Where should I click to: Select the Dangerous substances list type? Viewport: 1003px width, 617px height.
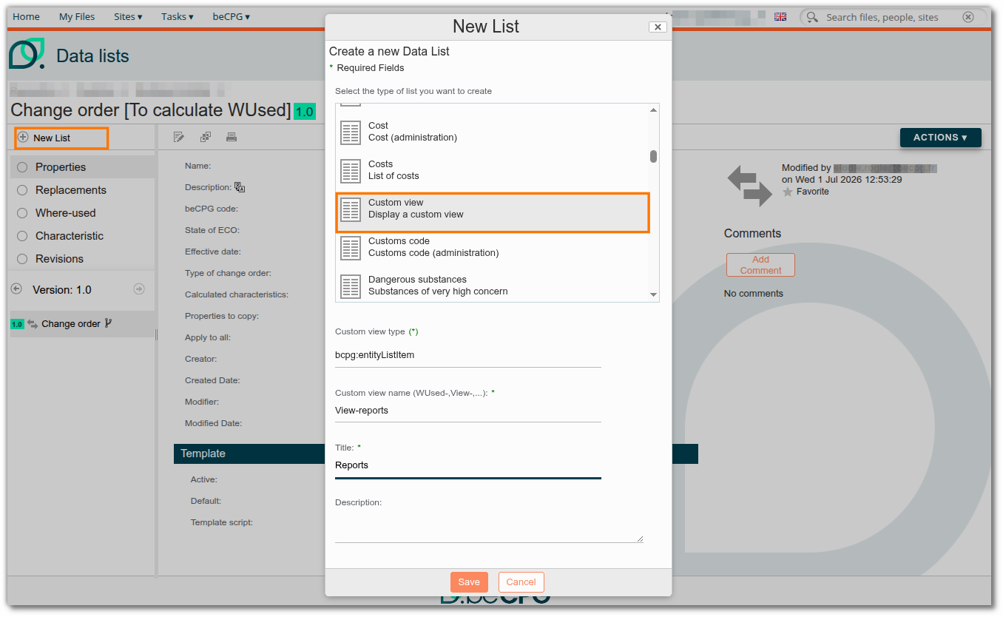(493, 286)
